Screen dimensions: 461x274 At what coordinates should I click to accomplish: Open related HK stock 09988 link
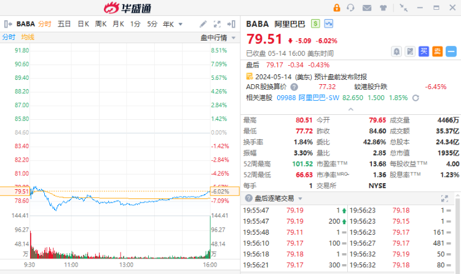(x=286, y=98)
